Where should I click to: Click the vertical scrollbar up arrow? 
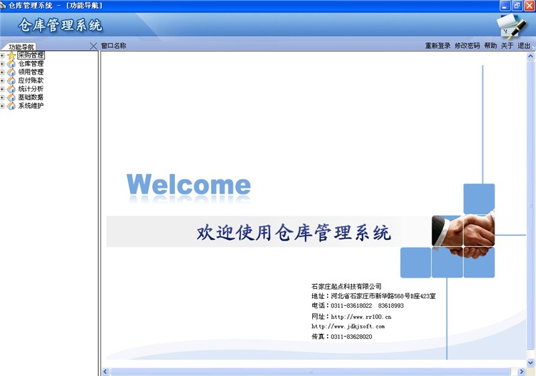click(531, 56)
